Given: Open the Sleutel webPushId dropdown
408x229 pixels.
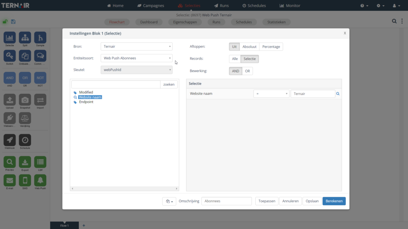Looking at the screenshot, I should pyautogui.click(x=136, y=70).
